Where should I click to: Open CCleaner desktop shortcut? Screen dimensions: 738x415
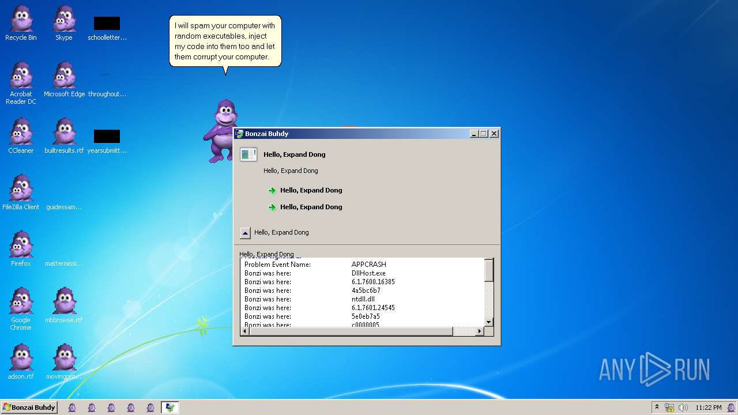(x=21, y=136)
